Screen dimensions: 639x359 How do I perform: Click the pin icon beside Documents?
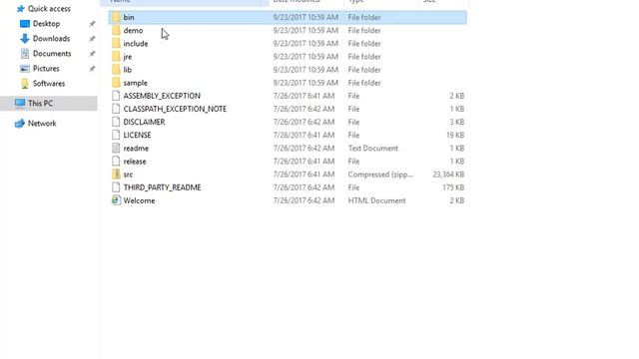(92, 54)
